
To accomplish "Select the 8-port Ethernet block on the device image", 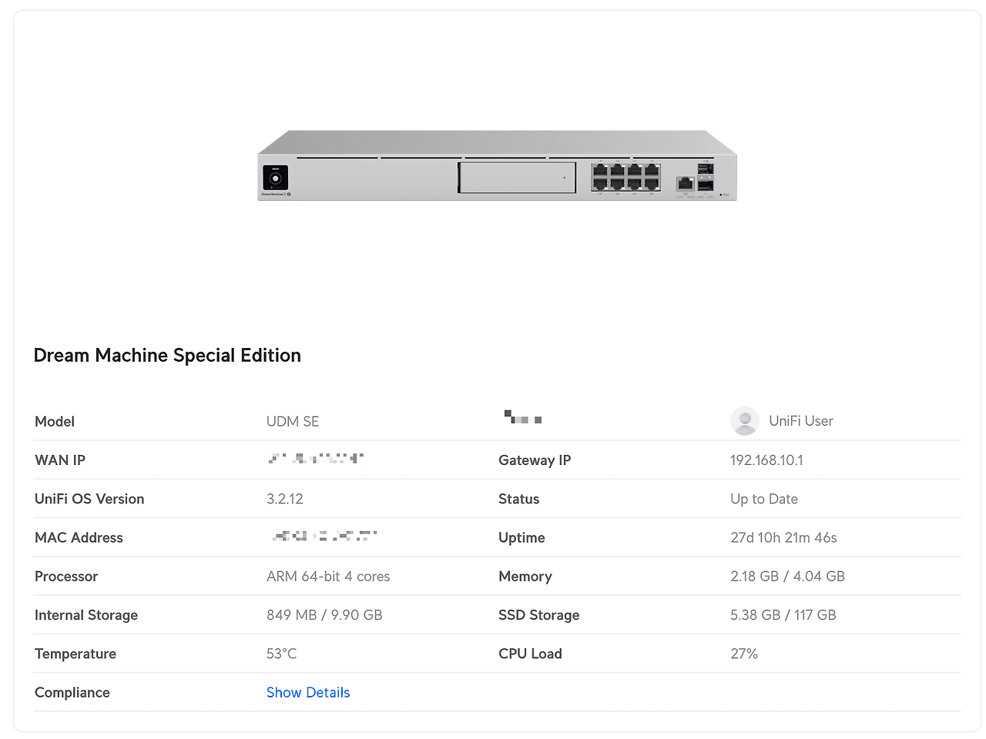I will (625, 178).
